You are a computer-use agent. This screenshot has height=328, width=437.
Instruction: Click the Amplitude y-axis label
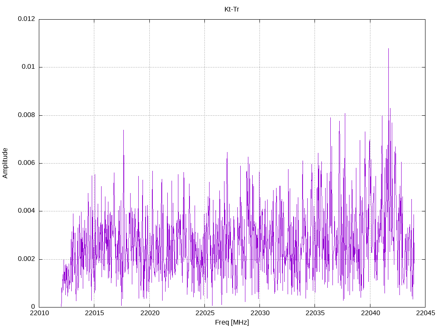[5, 163]
